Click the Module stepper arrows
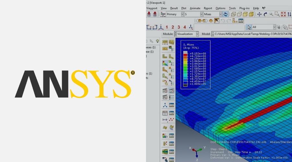292x162 pixels. coord(176,34)
